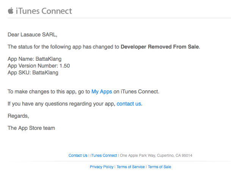
Task: Open the My Apps link
Action: (x=102, y=92)
